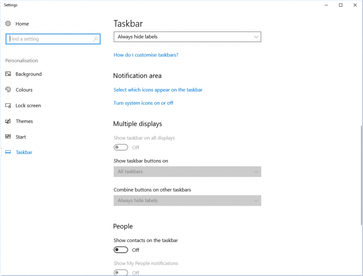Open Combine buttons on other taskbars dropdown
This screenshot has height=276, width=363.
(x=187, y=200)
